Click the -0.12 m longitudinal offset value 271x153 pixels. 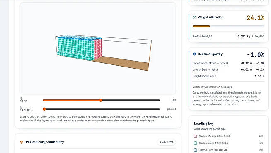(x=247, y=63)
